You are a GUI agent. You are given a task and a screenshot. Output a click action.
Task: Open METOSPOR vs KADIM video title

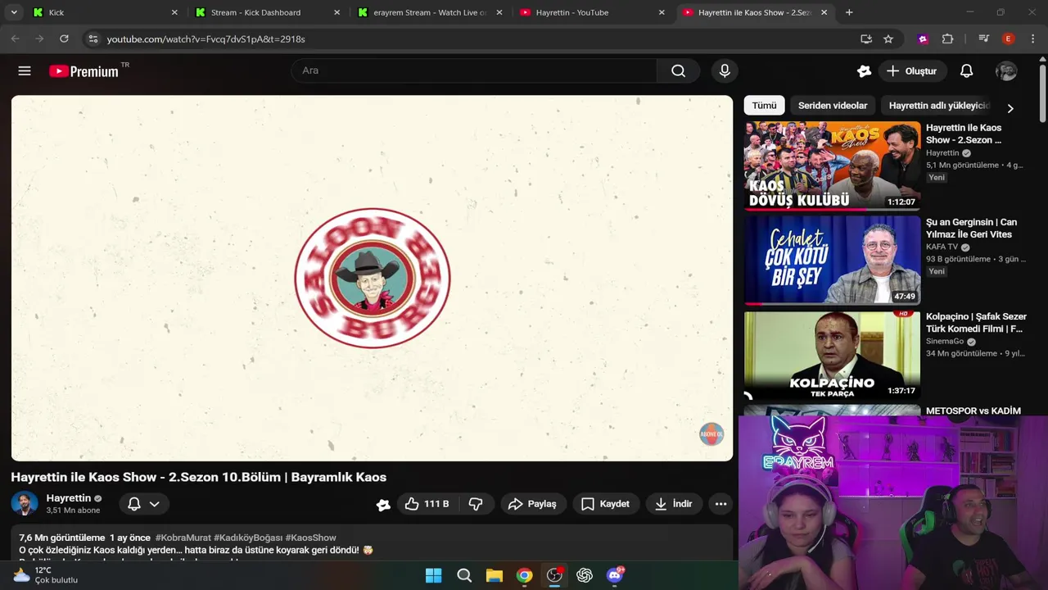pos(973,411)
